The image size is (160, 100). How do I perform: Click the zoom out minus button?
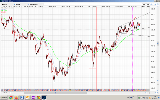[148, 93]
